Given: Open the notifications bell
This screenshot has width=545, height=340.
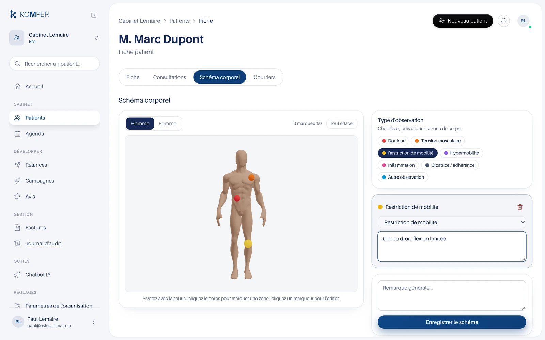Looking at the screenshot, I should pos(503,21).
